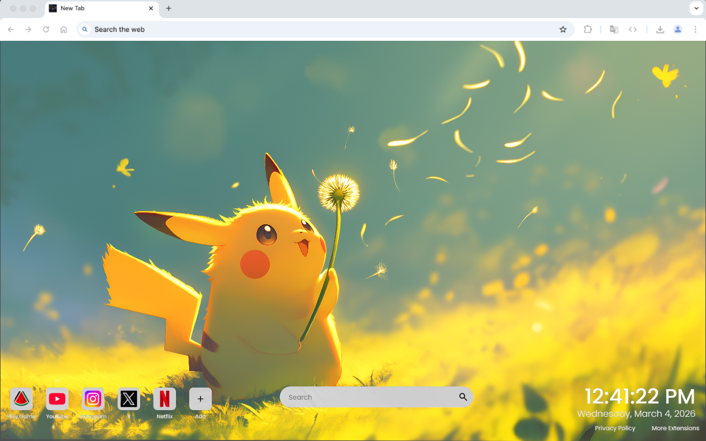Open the Netflix shortcut icon
This screenshot has height=441, width=706.
click(x=164, y=399)
